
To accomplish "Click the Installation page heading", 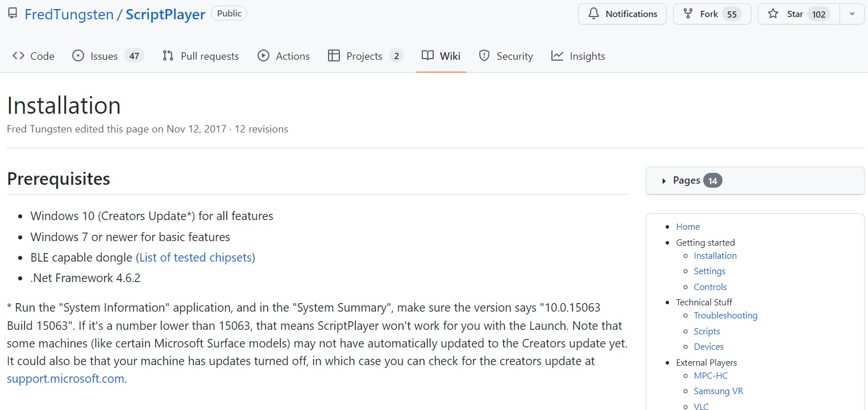I will [x=64, y=106].
